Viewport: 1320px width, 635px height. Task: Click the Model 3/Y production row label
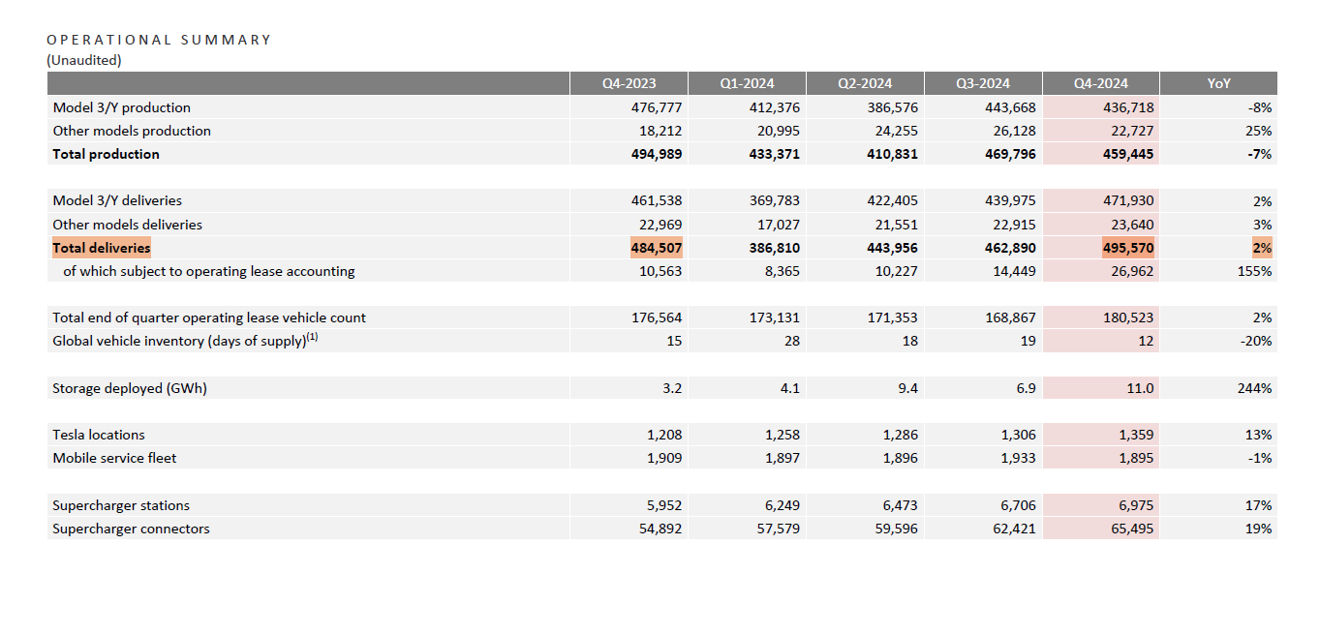coord(122,107)
